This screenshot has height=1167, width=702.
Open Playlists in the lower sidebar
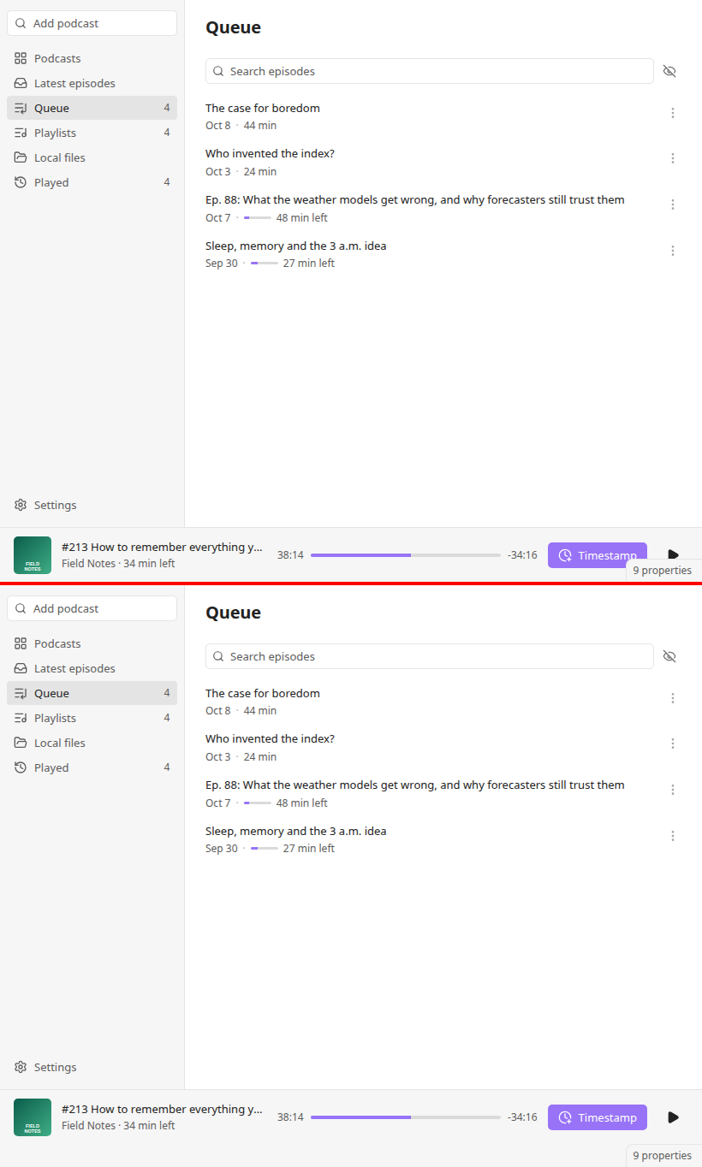pyautogui.click(x=92, y=718)
